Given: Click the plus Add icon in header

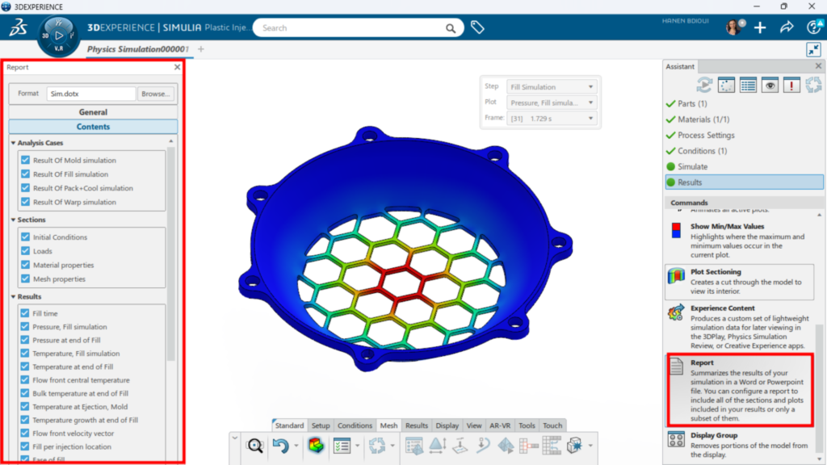Looking at the screenshot, I should tap(760, 27).
